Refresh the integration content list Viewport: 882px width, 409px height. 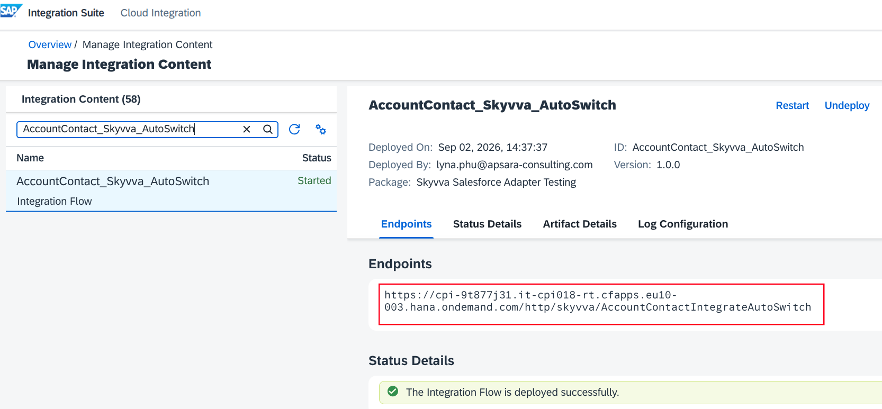[x=294, y=129]
